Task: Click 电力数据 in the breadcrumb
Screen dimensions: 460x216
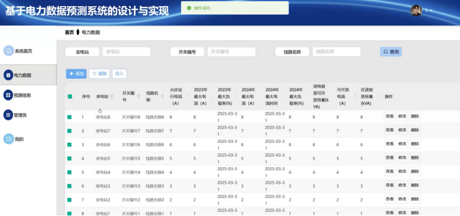Action: 91,32
